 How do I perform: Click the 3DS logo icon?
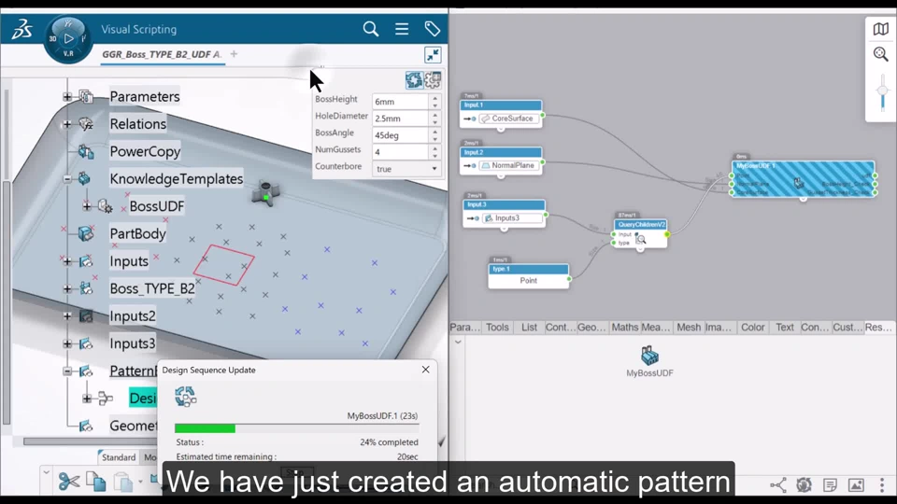coord(21,29)
